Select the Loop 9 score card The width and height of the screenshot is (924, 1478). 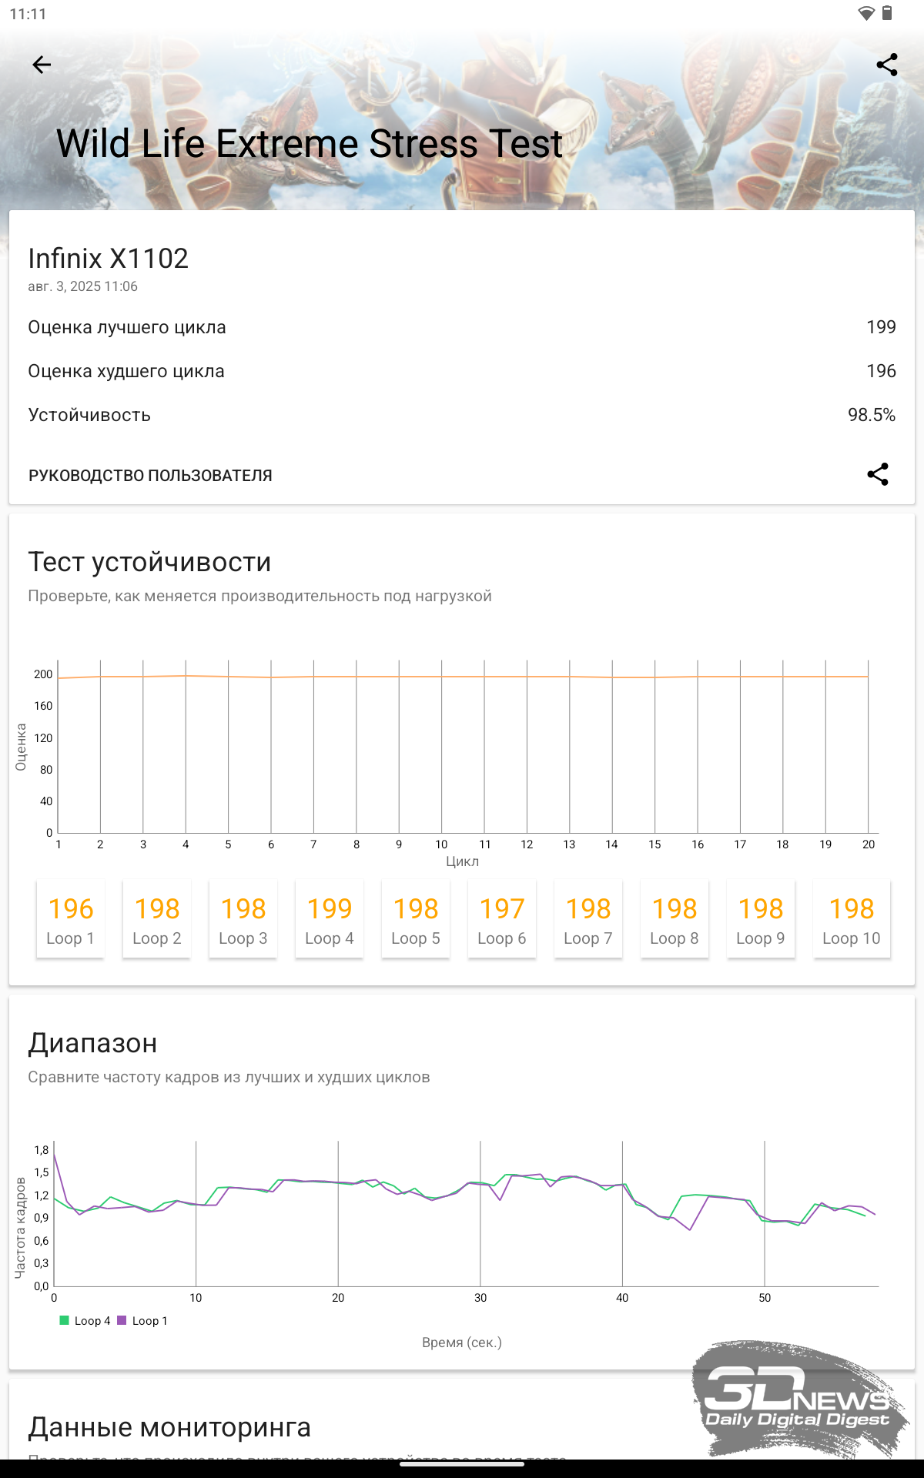760,919
